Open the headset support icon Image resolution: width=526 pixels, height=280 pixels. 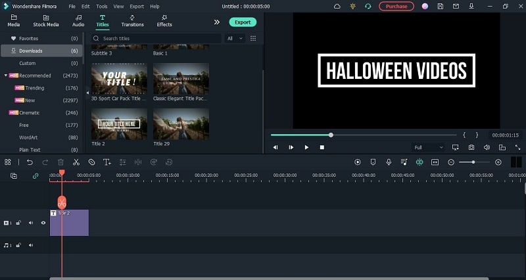click(x=368, y=7)
